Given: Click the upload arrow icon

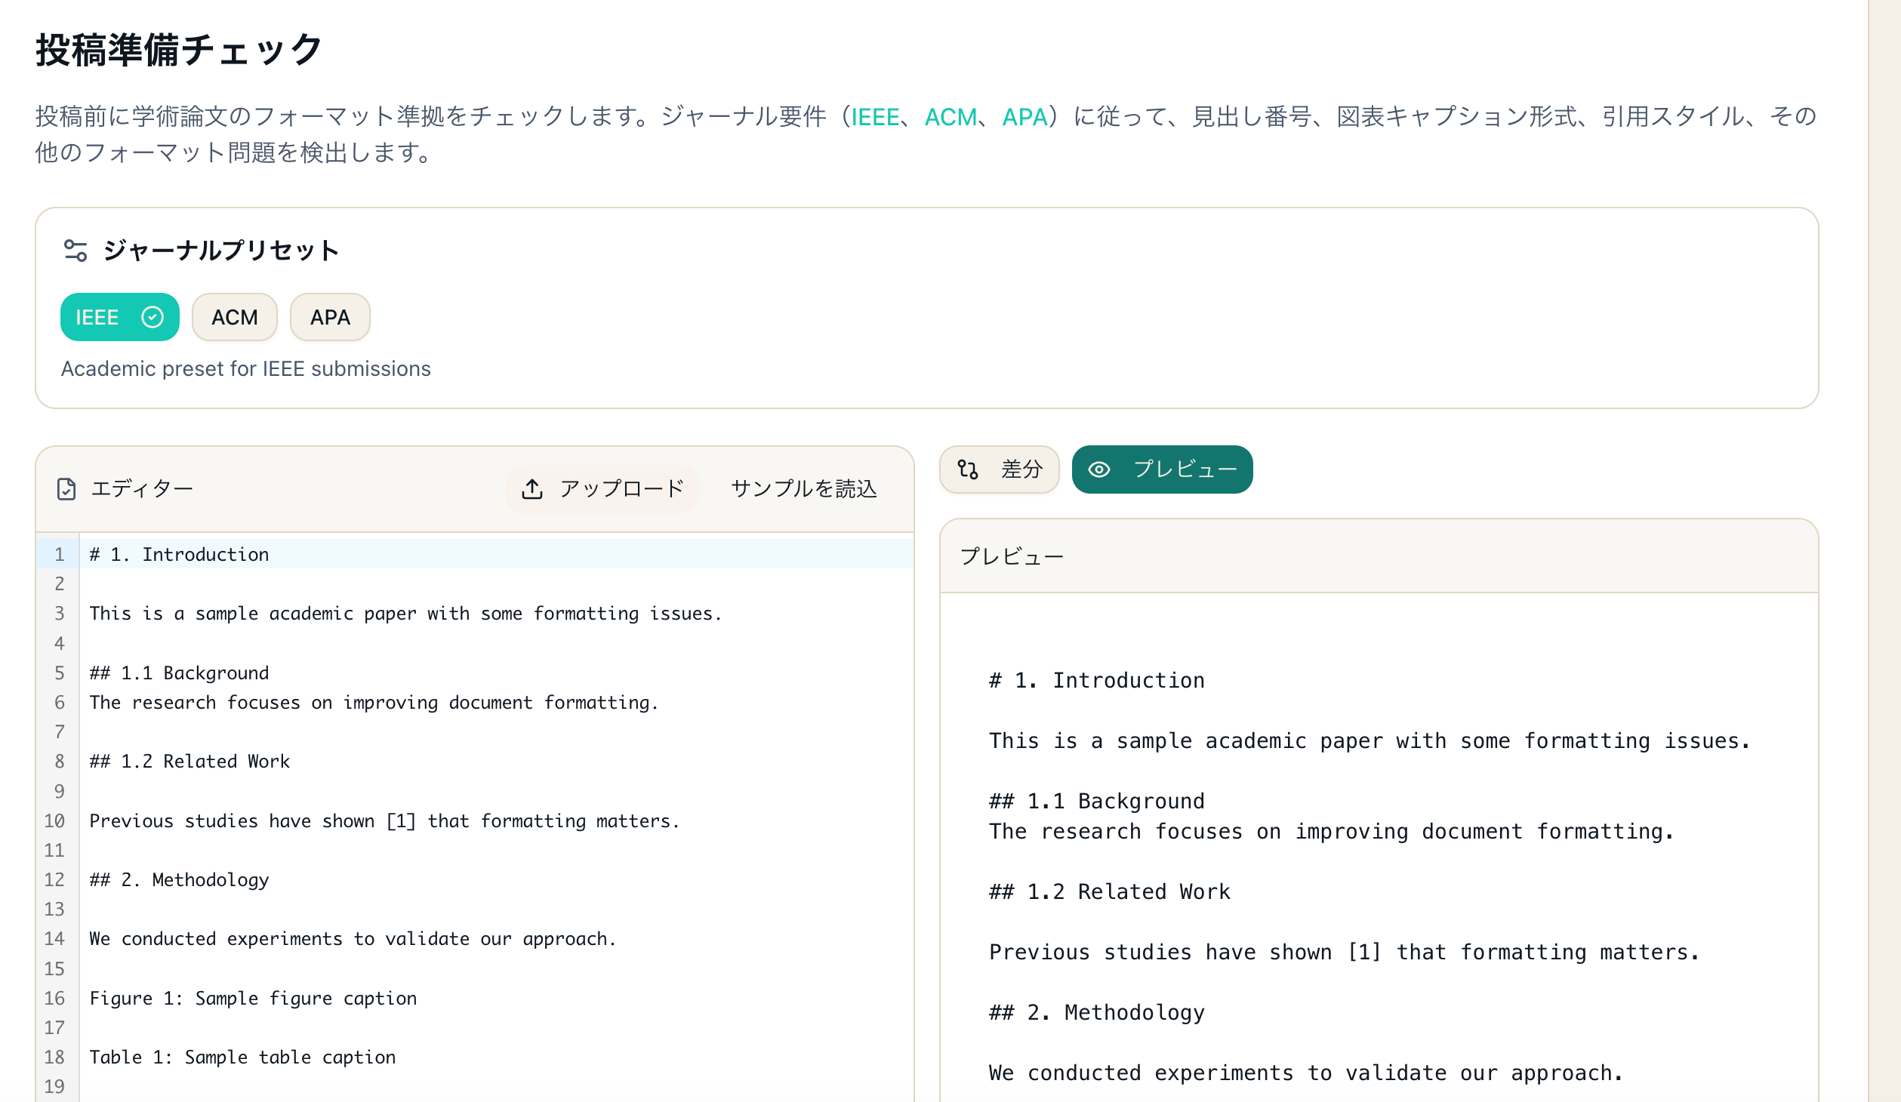Looking at the screenshot, I should coord(532,489).
